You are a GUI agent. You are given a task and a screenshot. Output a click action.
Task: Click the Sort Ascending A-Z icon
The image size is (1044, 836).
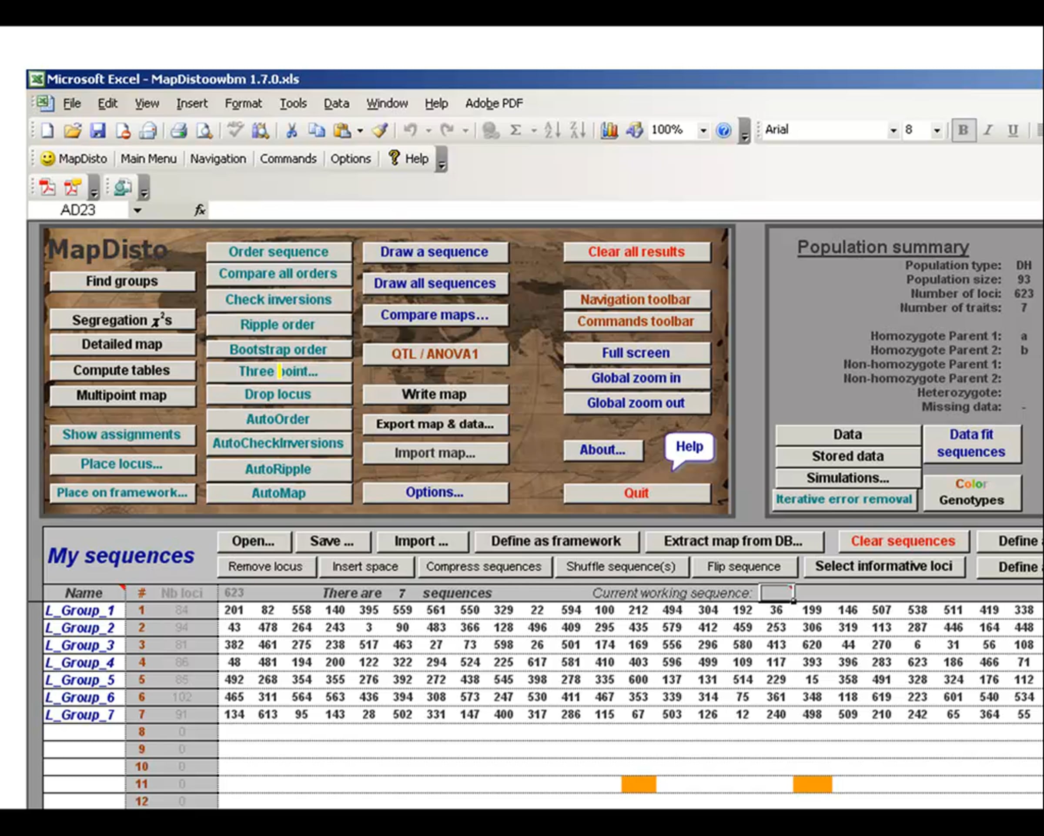pyautogui.click(x=552, y=130)
